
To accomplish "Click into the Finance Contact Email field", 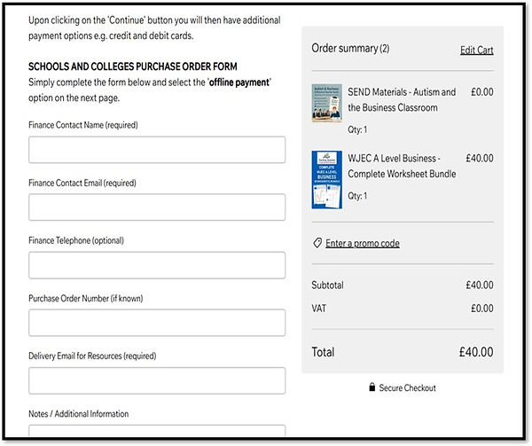I will (x=157, y=207).
